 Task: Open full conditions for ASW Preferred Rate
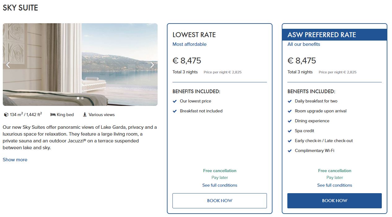(334, 185)
